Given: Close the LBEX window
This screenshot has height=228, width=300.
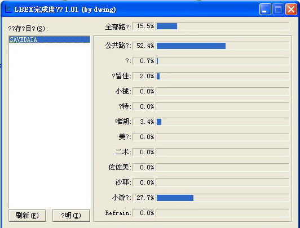Looking at the screenshot, I should click(291, 9).
